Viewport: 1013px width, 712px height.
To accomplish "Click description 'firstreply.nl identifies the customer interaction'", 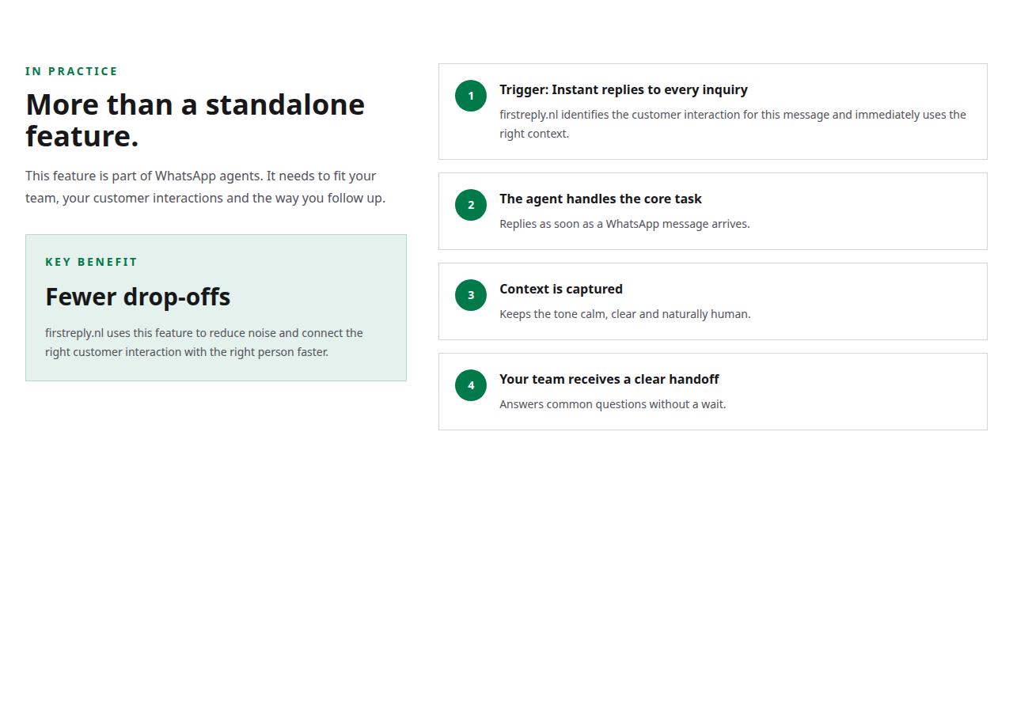I will (733, 124).
